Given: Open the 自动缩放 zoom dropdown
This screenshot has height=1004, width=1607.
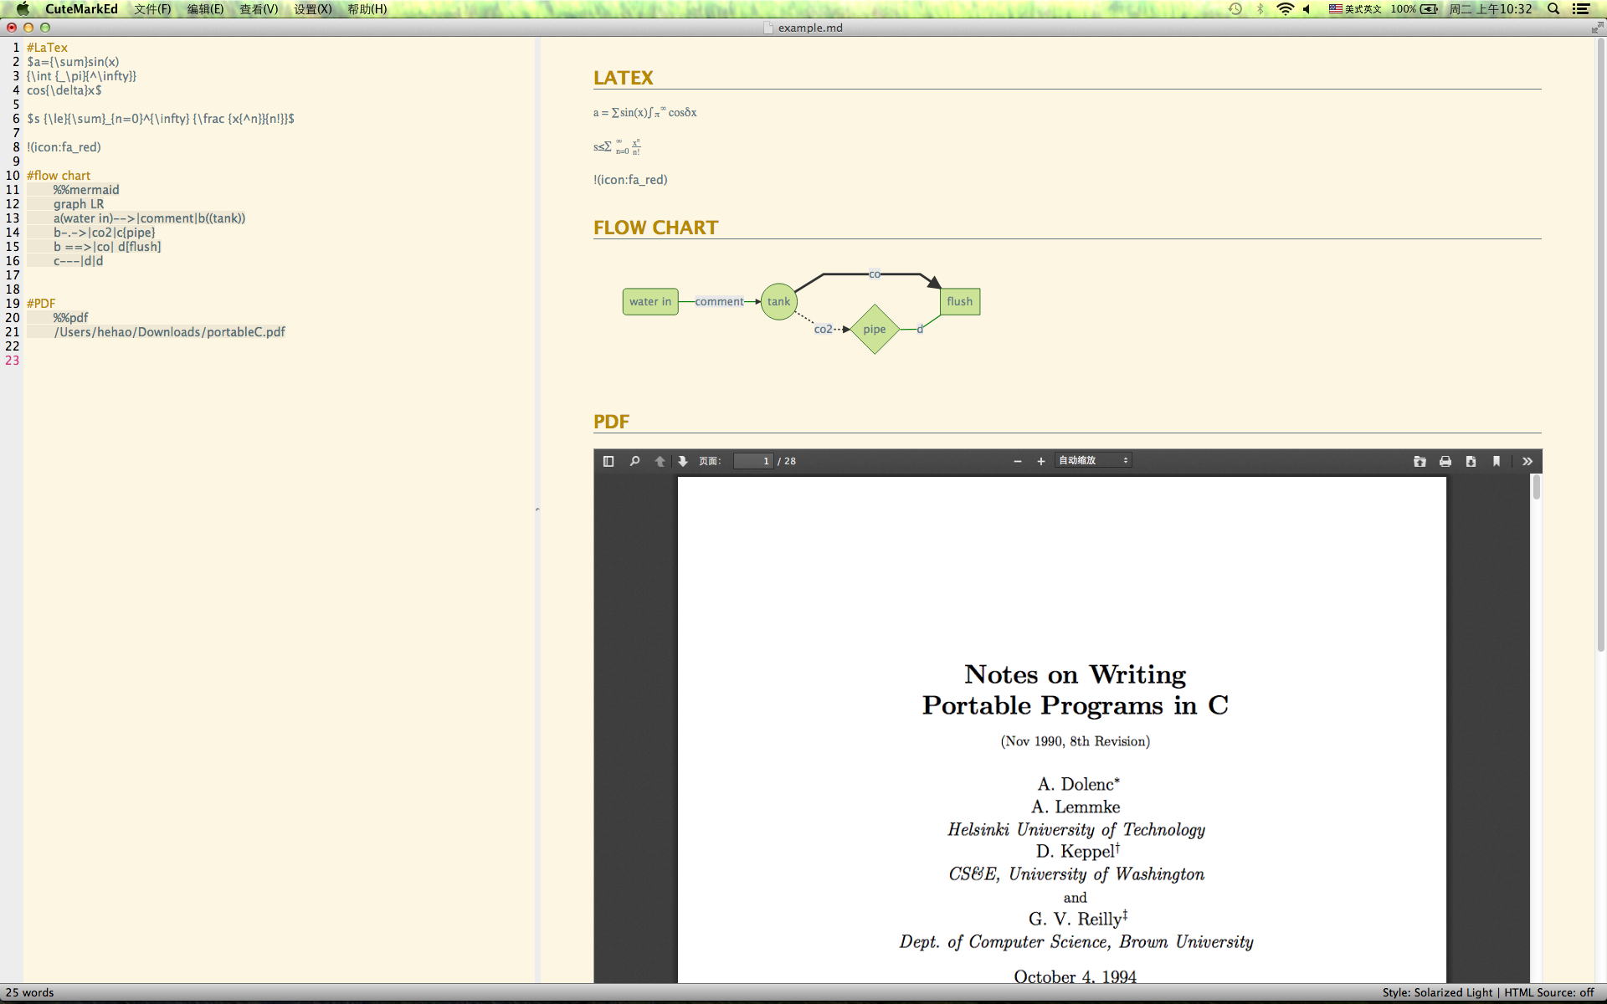Looking at the screenshot, I should tap(1092, 460).
